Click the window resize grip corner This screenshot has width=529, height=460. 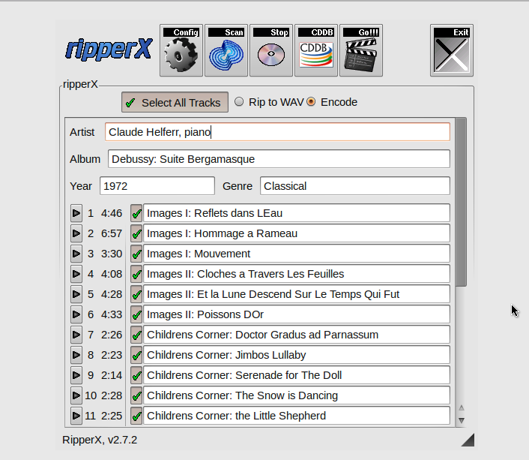(468, 440)
